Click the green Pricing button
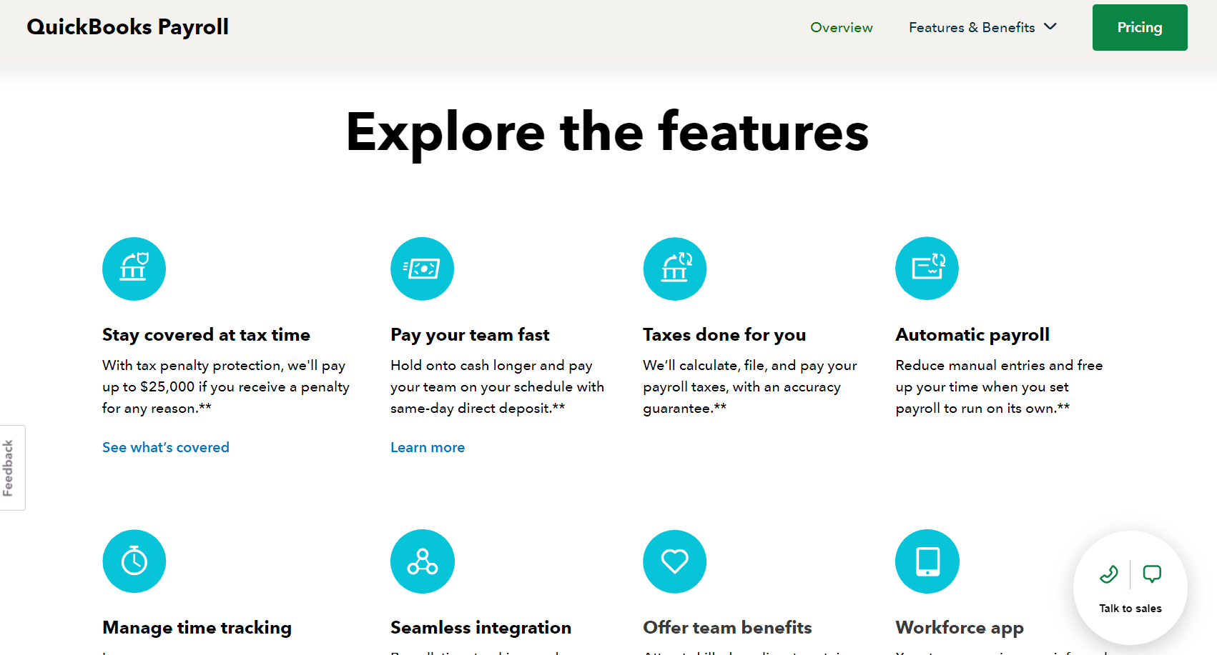Screen dimensions: 1217x655 tap(1140, 27)
